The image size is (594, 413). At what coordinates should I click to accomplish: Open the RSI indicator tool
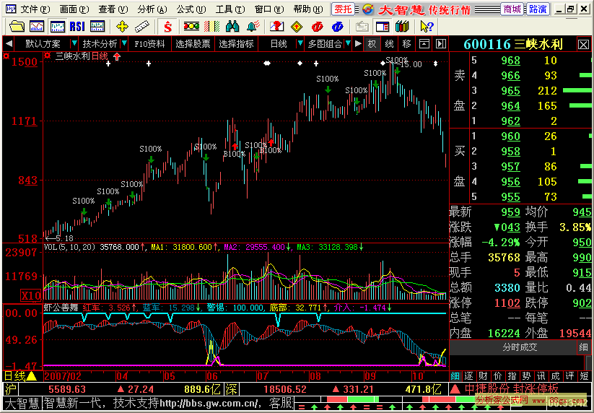click(x=77, y=27)
